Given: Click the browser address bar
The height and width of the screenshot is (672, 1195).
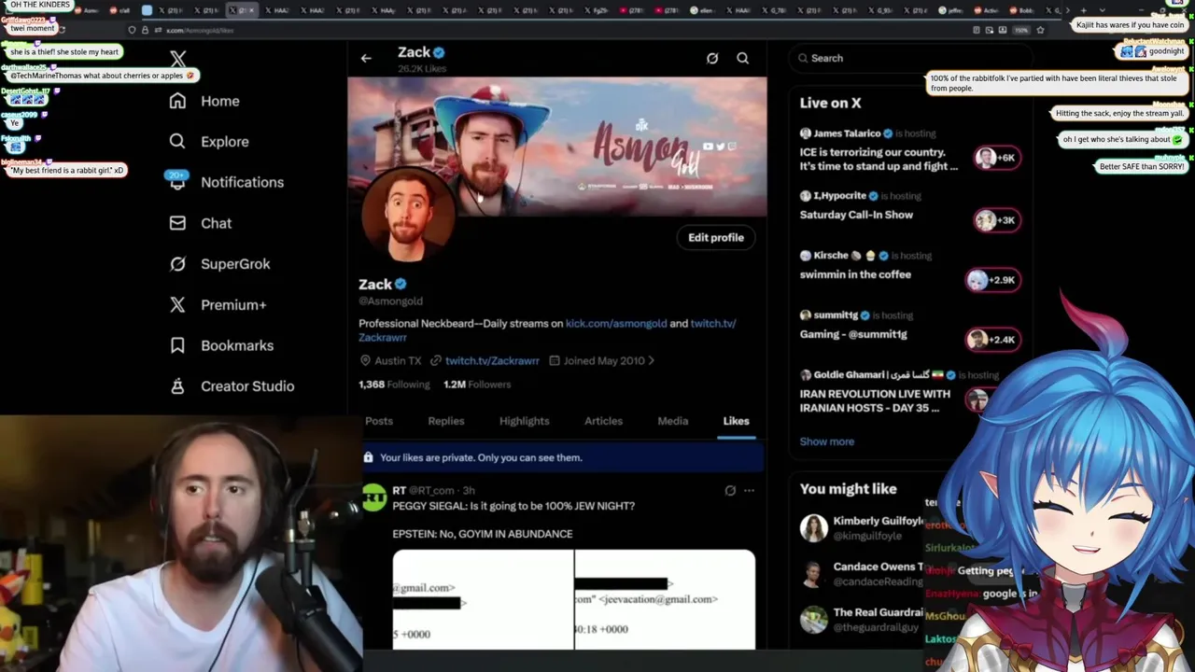Looking at the screenshot, I should (x=560, y=30).
